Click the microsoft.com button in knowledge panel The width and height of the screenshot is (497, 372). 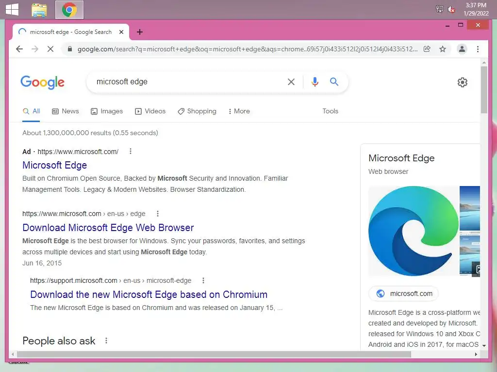tap(403, 294)
